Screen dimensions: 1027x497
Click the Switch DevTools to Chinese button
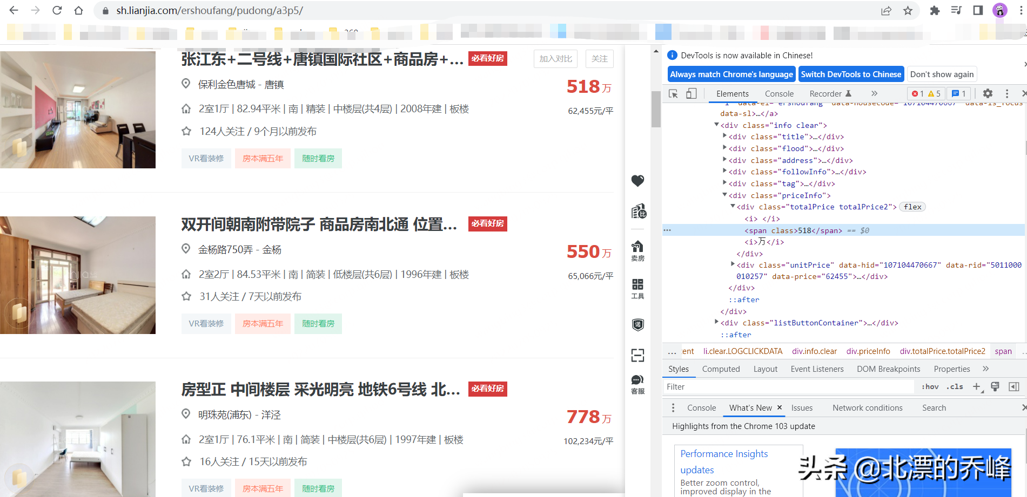point(851,74)
